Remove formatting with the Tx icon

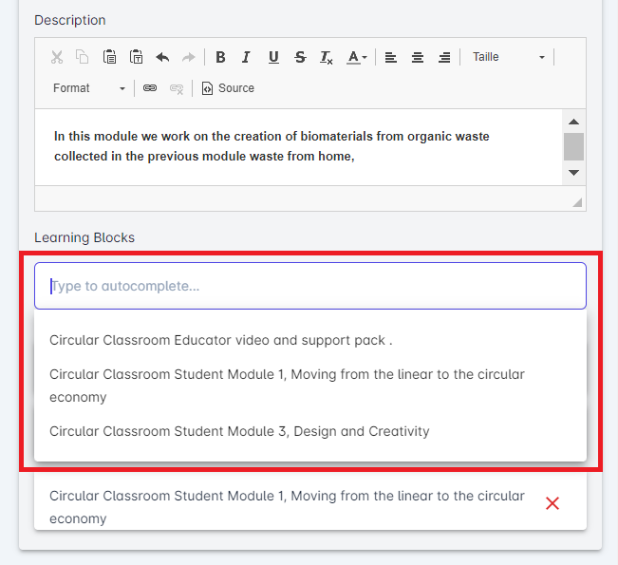[x=327, y=57]
